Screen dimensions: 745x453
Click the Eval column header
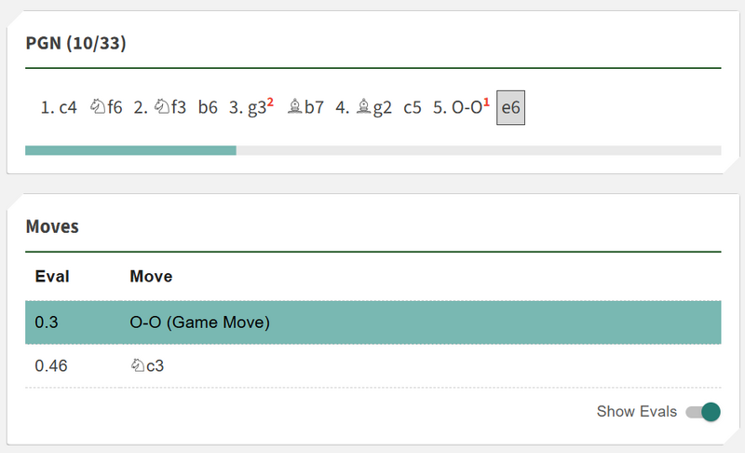coord(52,276)
